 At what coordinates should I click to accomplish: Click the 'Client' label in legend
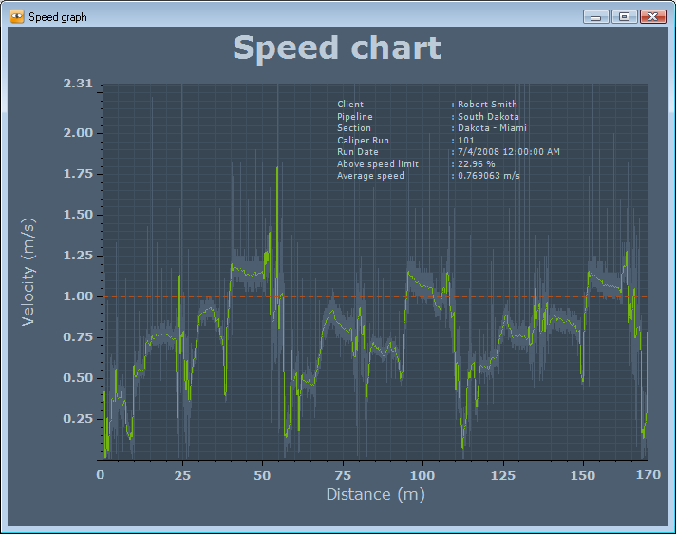pyautogui.click(x=350, y=104)
